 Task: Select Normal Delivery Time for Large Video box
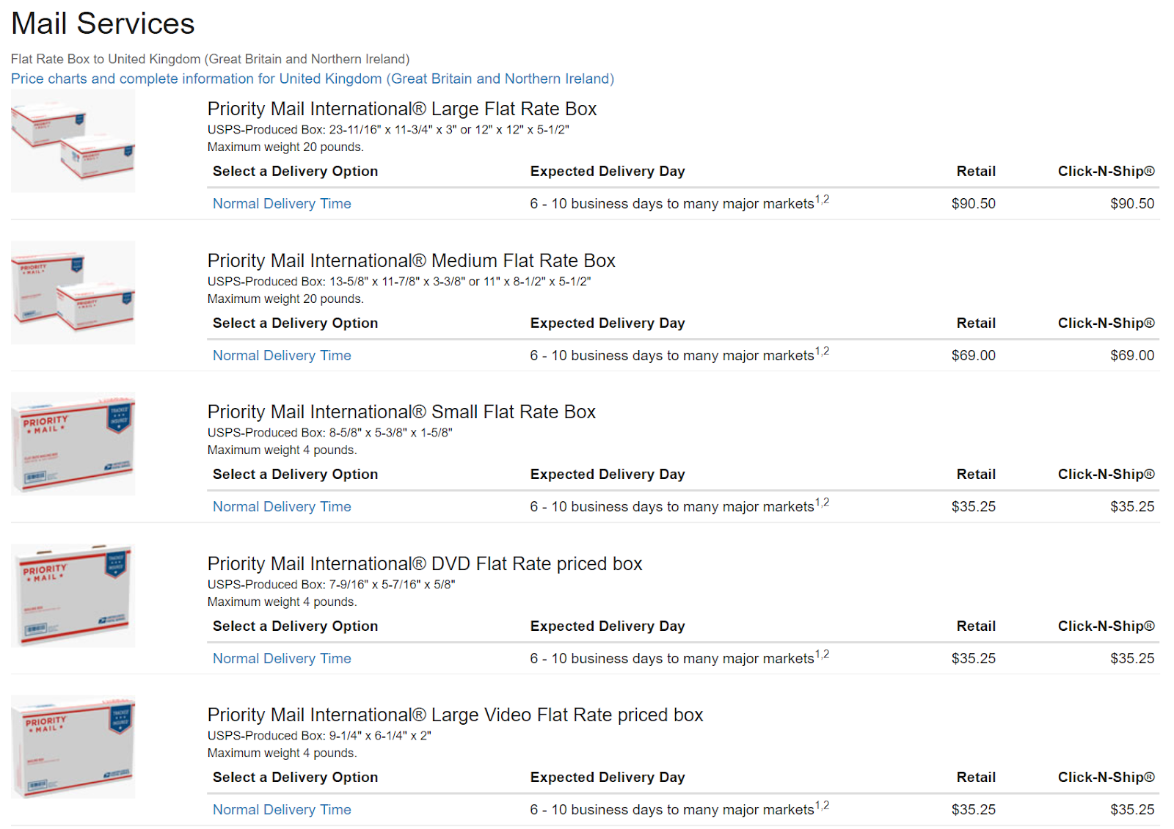(282, 810)
